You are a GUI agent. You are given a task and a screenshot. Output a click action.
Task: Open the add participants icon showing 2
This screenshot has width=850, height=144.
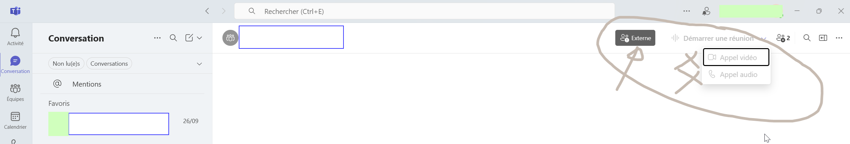pyautogui.click(x=783, y=38)
